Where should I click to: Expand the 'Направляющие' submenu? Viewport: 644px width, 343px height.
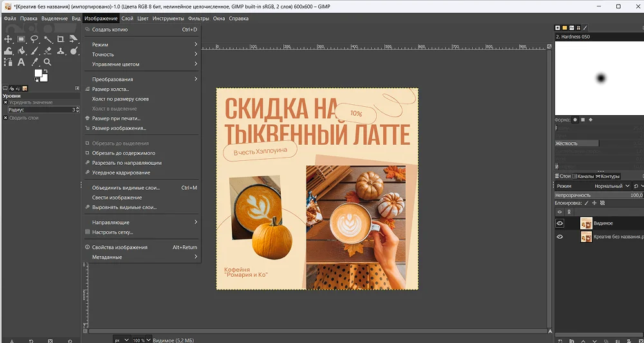click(x=142, y=223)
